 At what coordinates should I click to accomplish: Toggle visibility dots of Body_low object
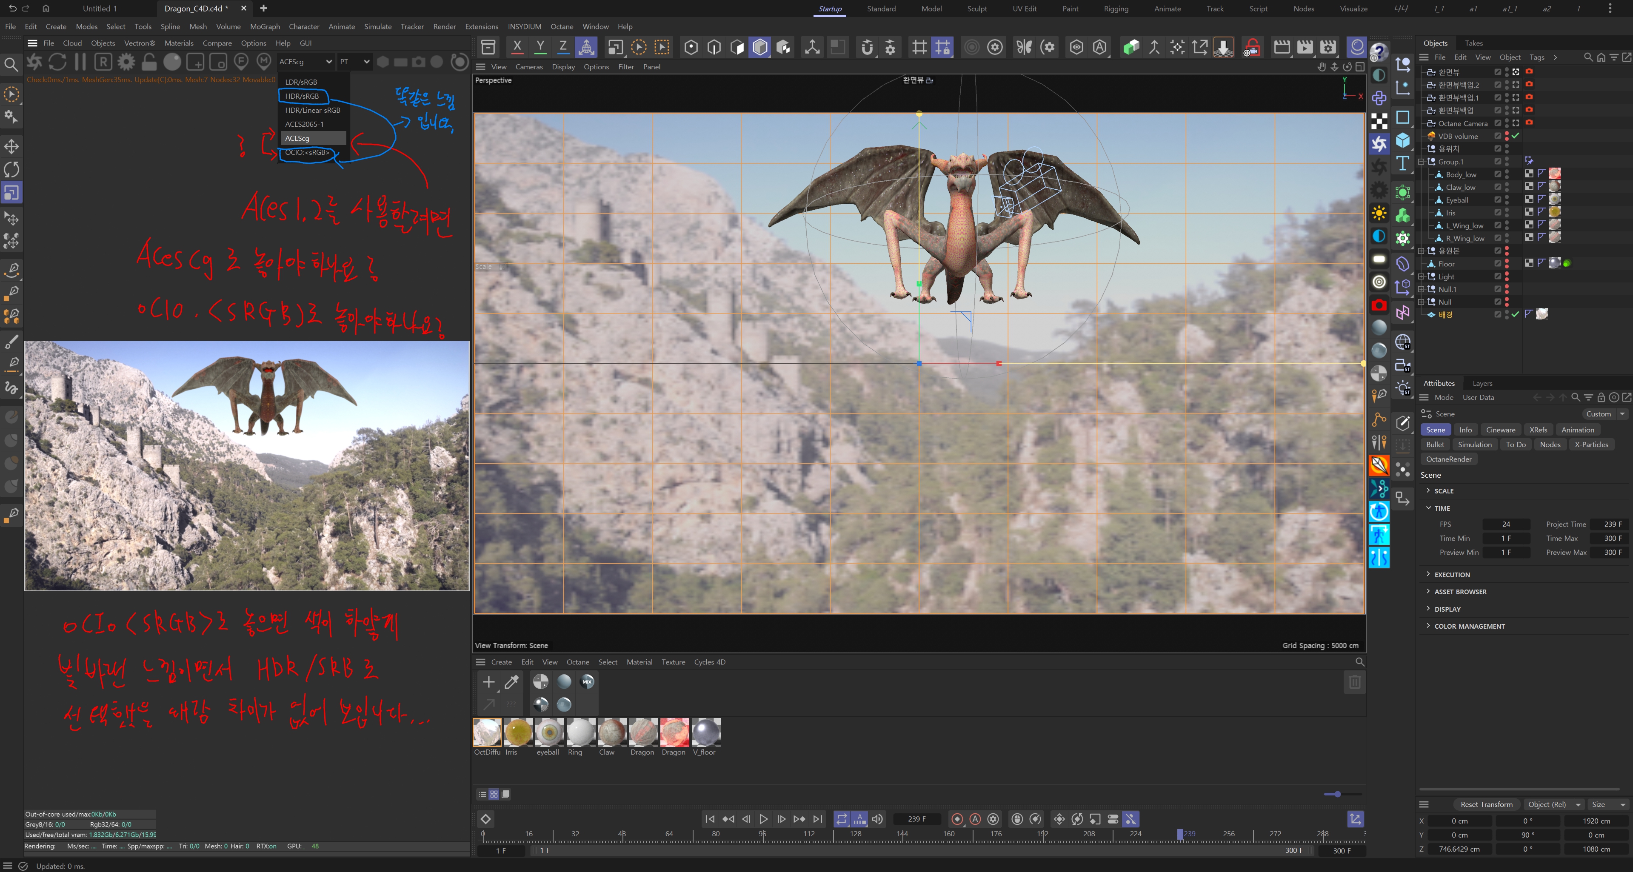[1507, 174]
